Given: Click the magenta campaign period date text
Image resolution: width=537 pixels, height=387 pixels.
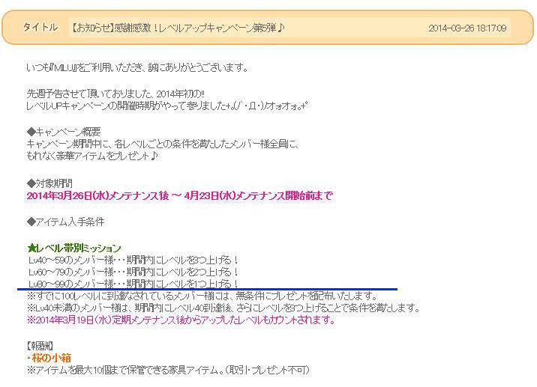Looking at the screenshot, I should [179, 195].
